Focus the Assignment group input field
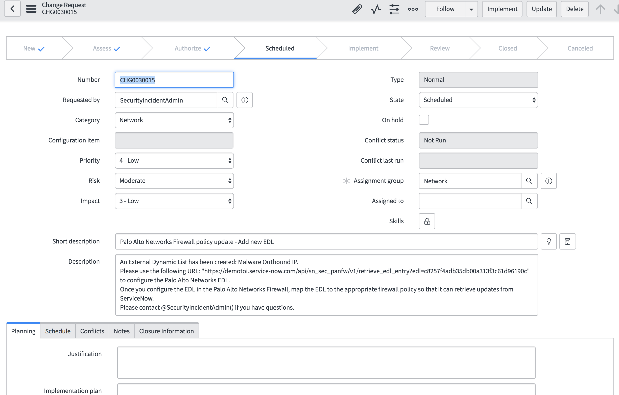 click(x=470, y=181)
